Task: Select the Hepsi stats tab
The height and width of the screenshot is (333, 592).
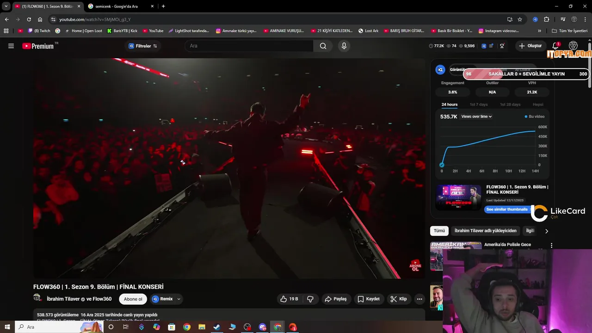Action: point(538,105)
